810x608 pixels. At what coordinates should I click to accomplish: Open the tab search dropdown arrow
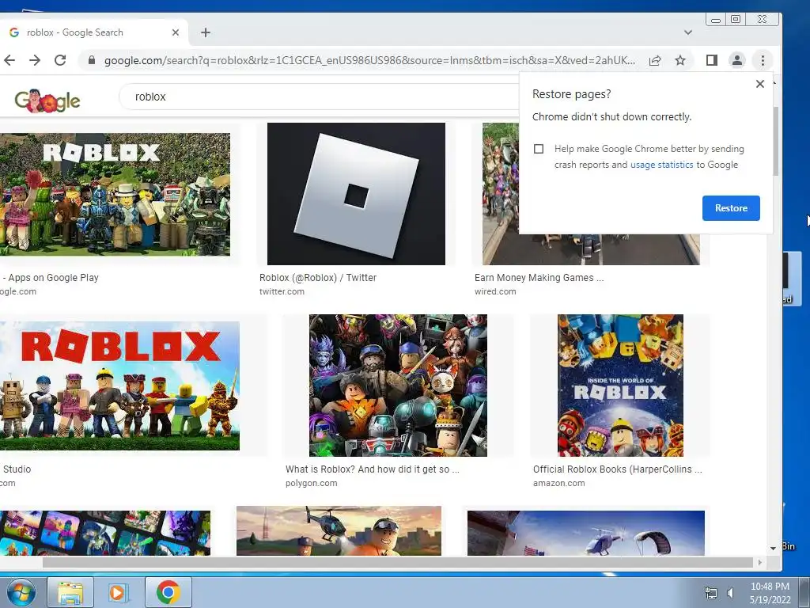tap(688, 32)
